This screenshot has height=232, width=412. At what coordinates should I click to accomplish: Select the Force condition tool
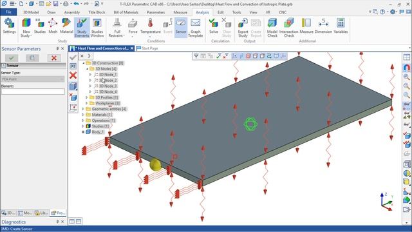click(133, 26)
